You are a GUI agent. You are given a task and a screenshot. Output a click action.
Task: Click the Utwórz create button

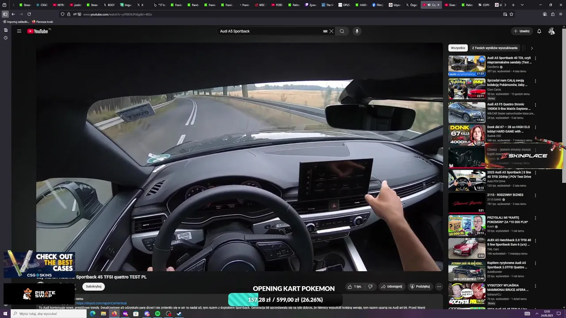522,31
